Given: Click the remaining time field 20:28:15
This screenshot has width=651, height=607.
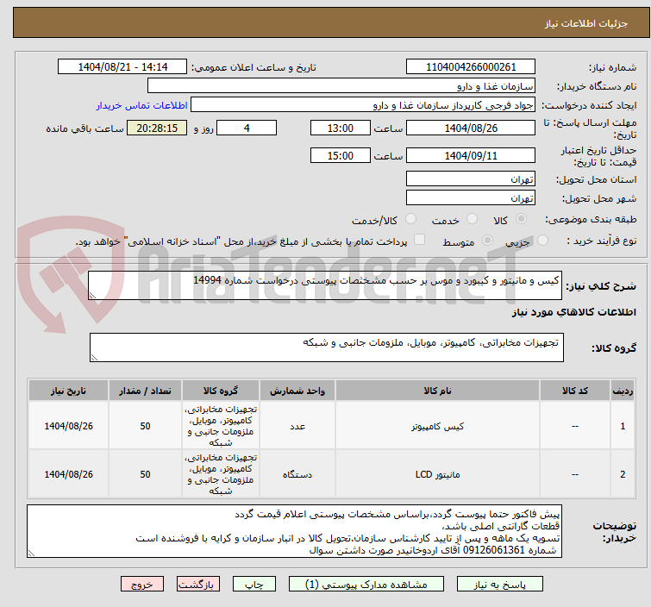Looking at the screenshot, I should tap(157, 128).
